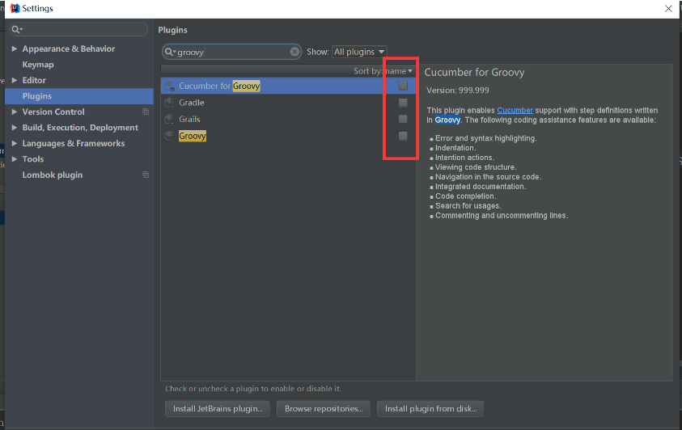Click the Groovy plugin icon
Screen dimensions: 682x430
click(170, 136)
